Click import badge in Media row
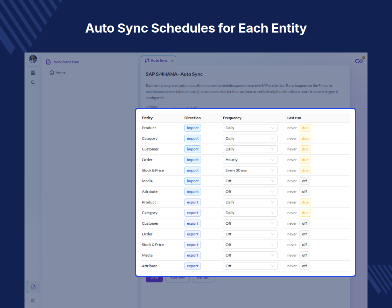The height and width of the screenshot is (308, 392). [193, 181]
